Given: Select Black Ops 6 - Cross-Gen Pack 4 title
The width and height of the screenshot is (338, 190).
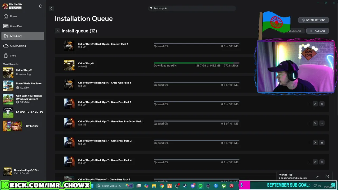Looking at the screenshot, I should [105, 83].
